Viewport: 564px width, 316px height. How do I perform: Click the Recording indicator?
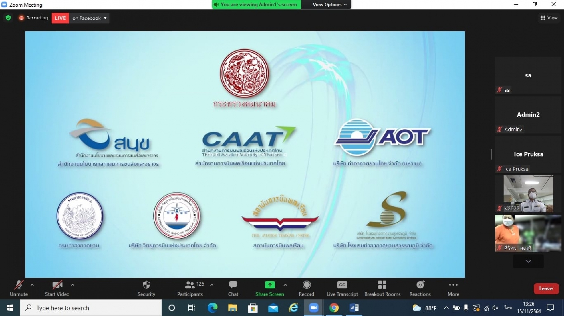33,18
